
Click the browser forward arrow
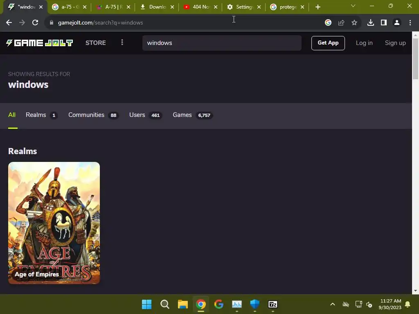(x=22, y=23)
